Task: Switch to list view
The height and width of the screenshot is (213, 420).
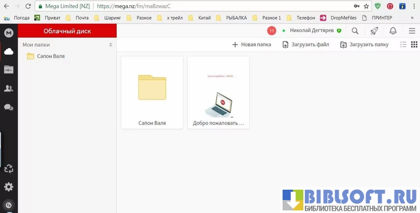Action: [403, 45]
